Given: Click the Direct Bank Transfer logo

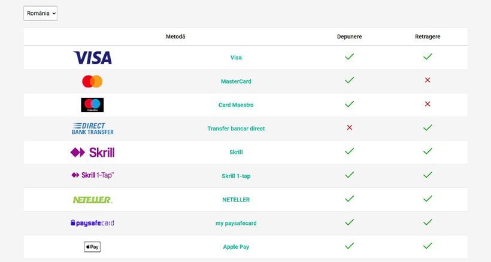Looking at the screenshot, I should 92,129.
